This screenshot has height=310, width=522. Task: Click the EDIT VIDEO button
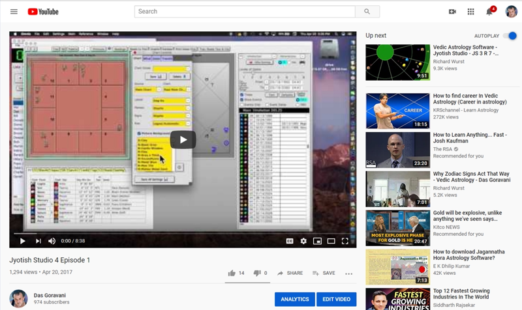coord(335,299)
